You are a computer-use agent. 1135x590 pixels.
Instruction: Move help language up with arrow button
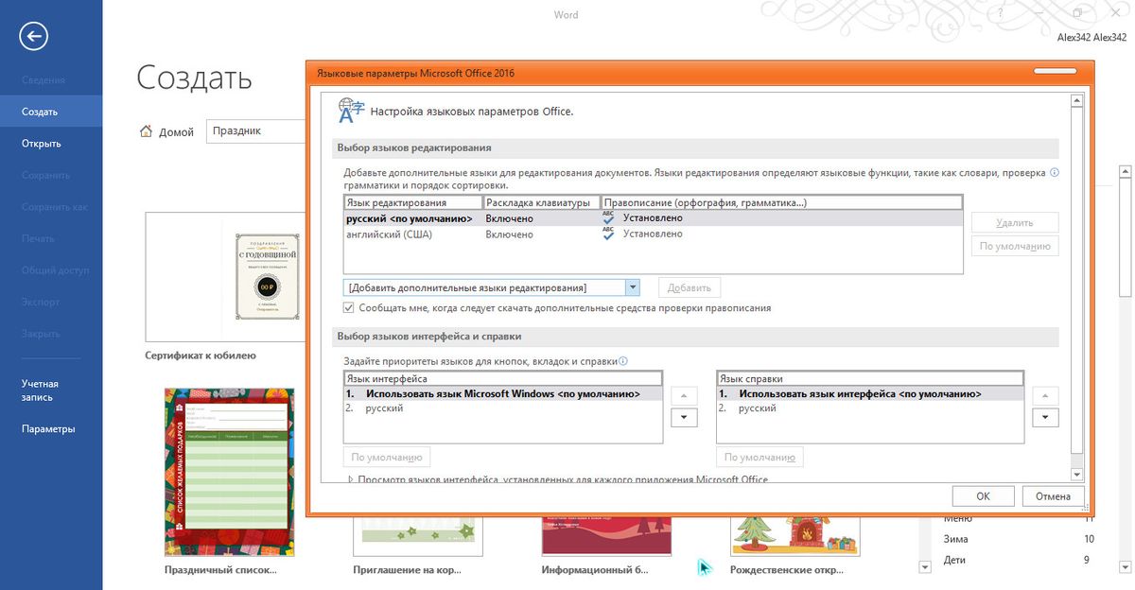pos(1045,395)
